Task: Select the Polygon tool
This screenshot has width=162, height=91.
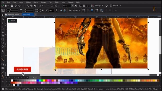Action: click(3, 47)
